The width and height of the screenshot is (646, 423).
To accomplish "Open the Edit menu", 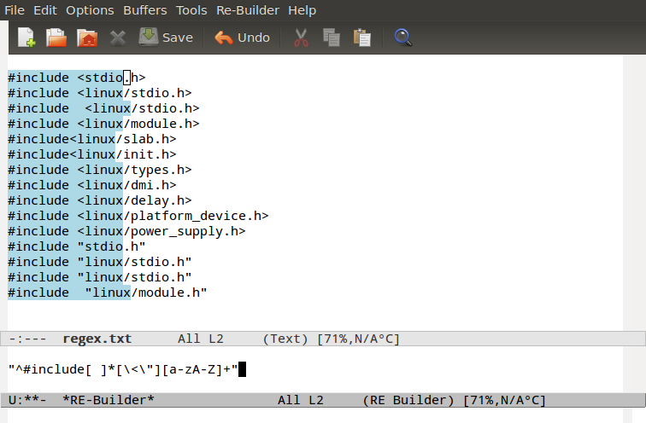I will pyautogui.click(x=46, y=10).
